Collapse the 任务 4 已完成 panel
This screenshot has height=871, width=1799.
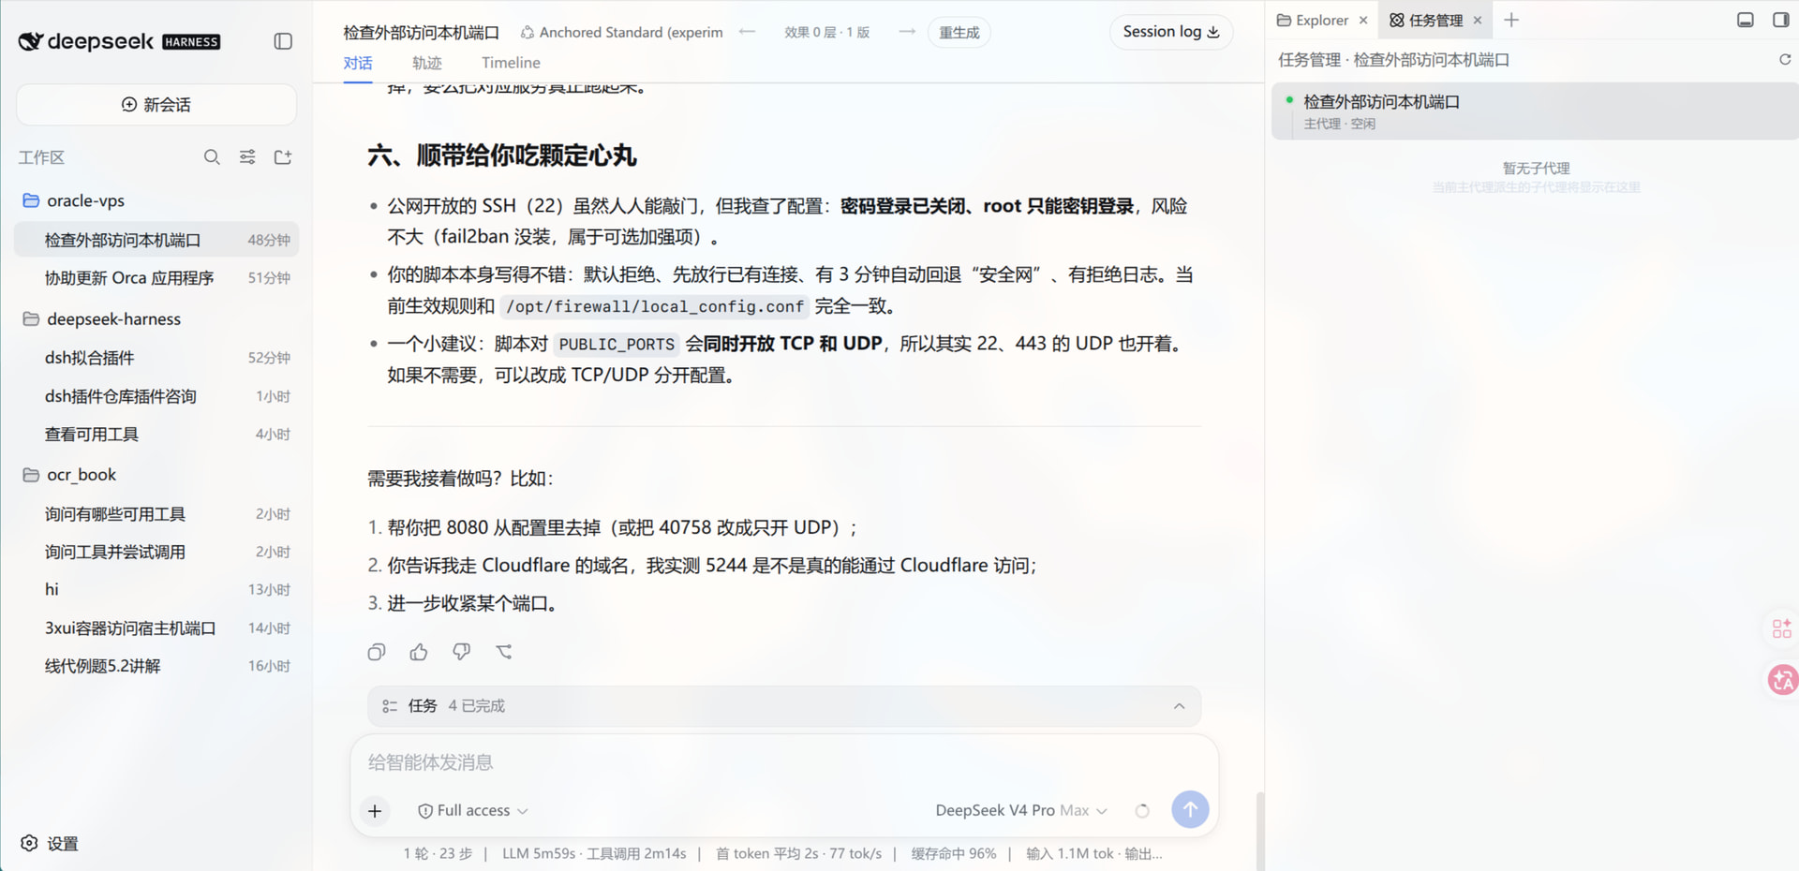(1180, 706)
